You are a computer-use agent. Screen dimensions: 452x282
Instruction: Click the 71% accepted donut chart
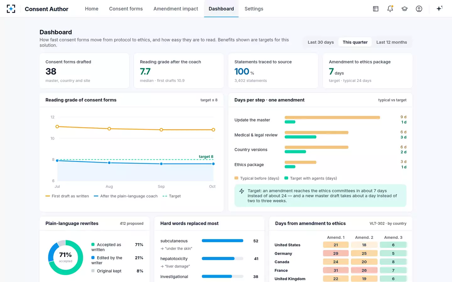coord(66,258)
